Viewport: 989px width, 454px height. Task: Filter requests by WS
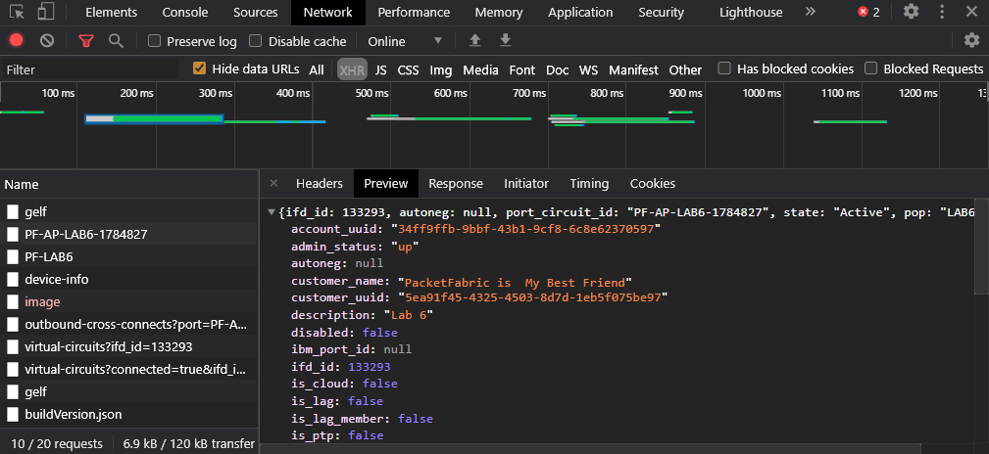(x=588, y=69)
